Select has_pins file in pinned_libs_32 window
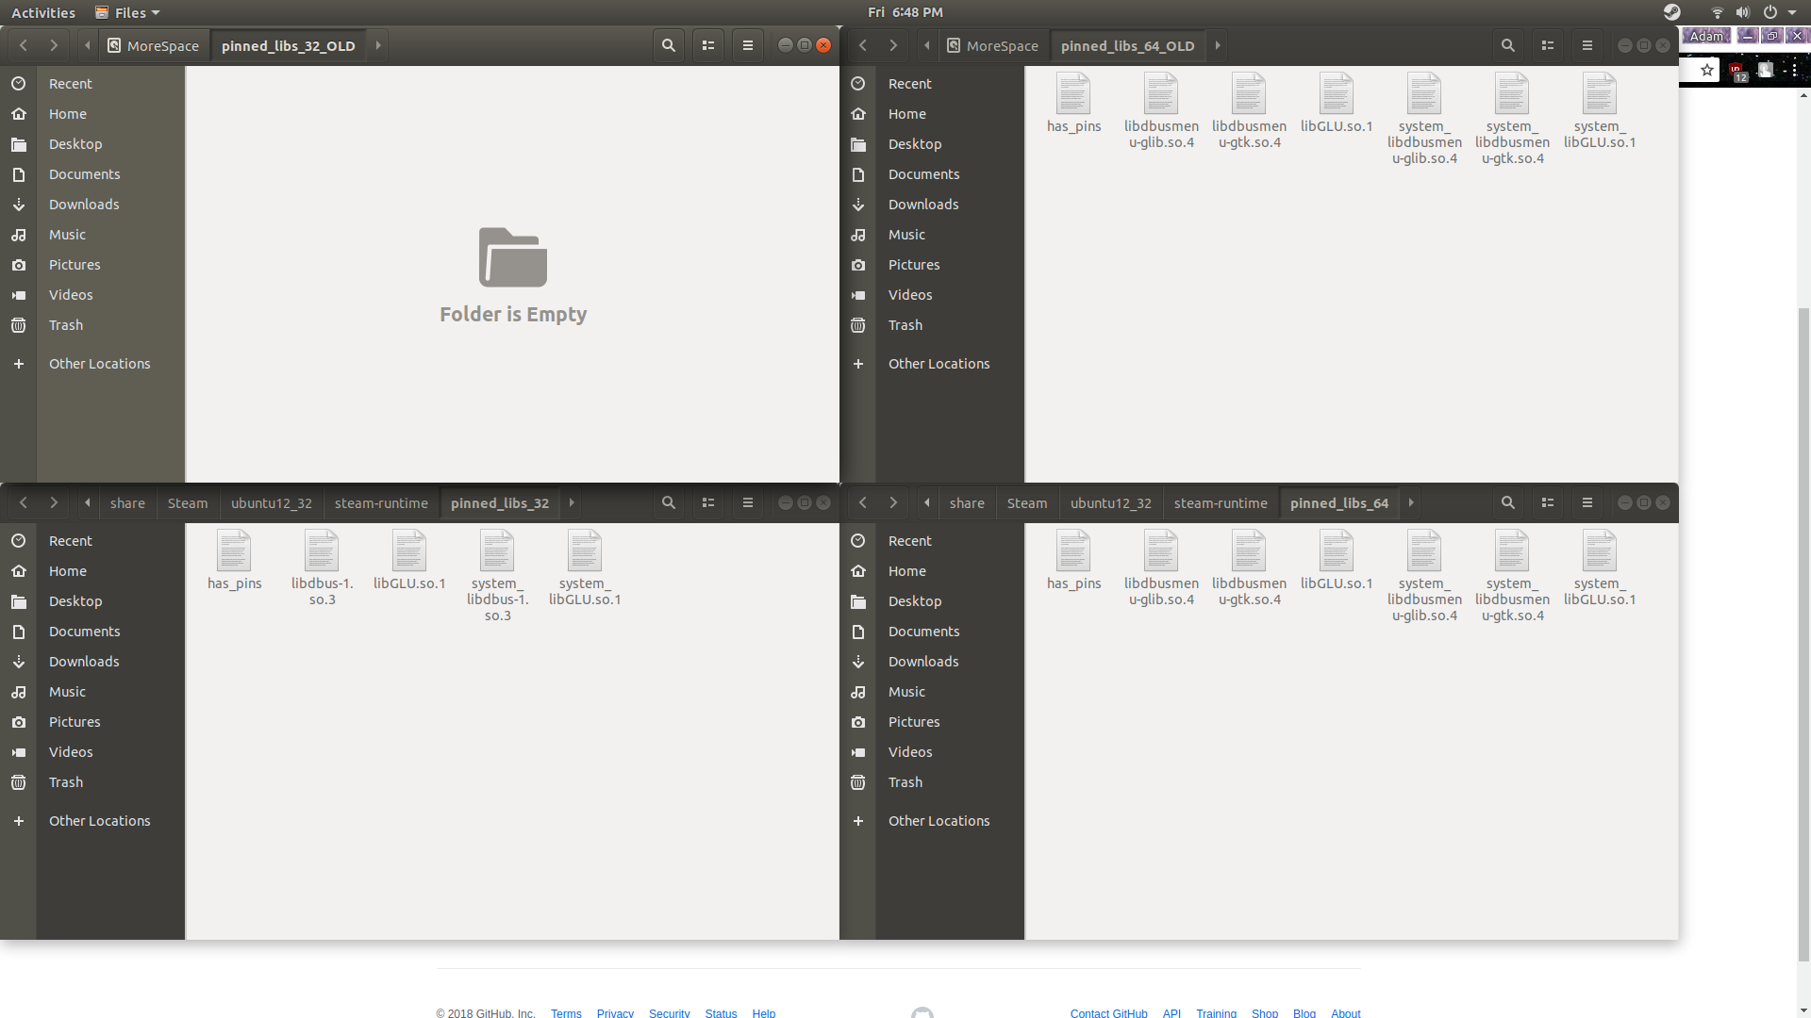Viewport: 1811px width, 1018px height. pyautogui.click(x=234, y=561)
